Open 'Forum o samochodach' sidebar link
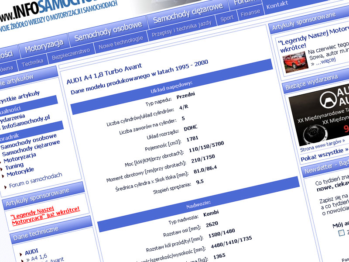The width and height of the screenshot is (349, 262). point(36,180)
